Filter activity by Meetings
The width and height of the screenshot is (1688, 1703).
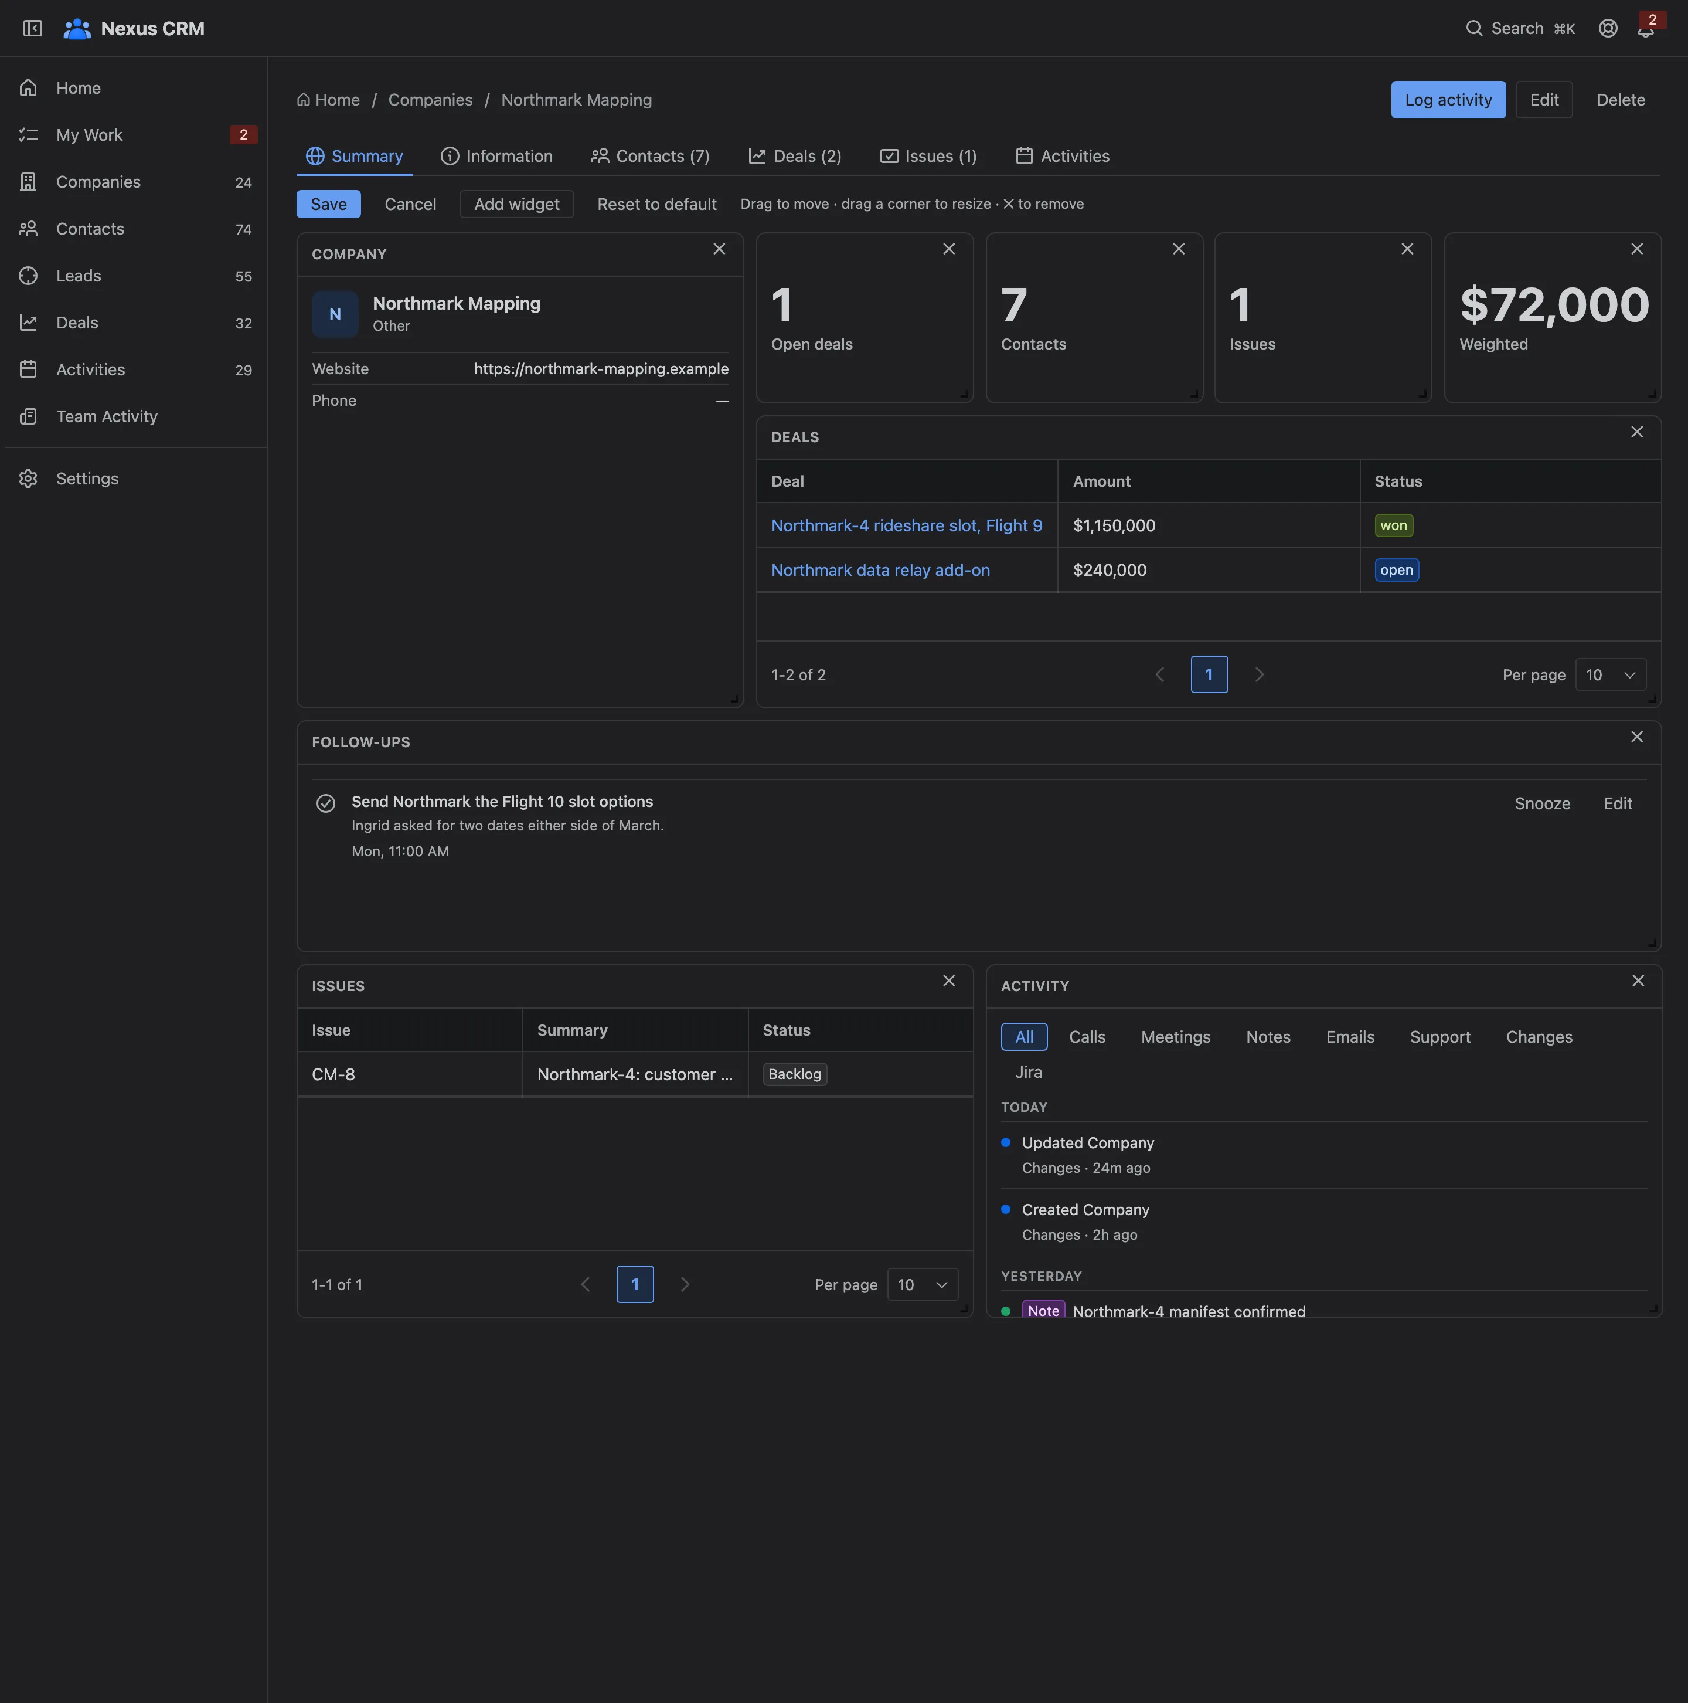click(1175, 1037)
